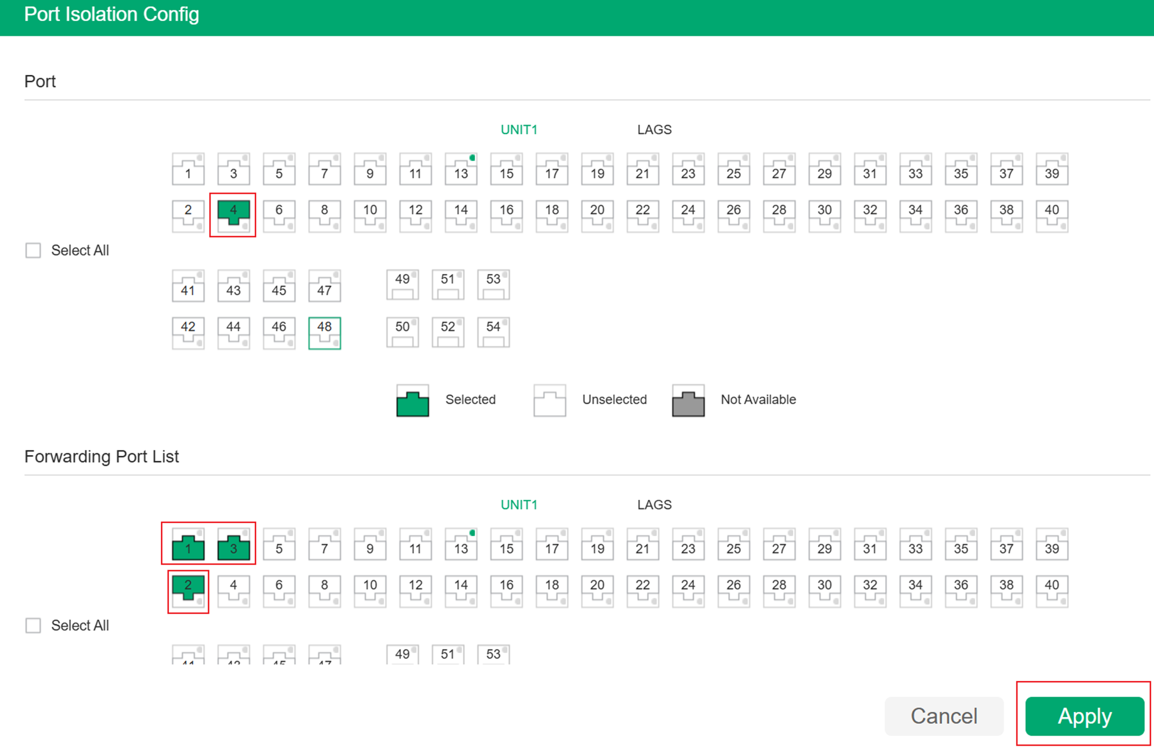Deselect port 1 in the Forwarding Port List
The height and width of the screenshot is (751, 1154).
[188, 545]
